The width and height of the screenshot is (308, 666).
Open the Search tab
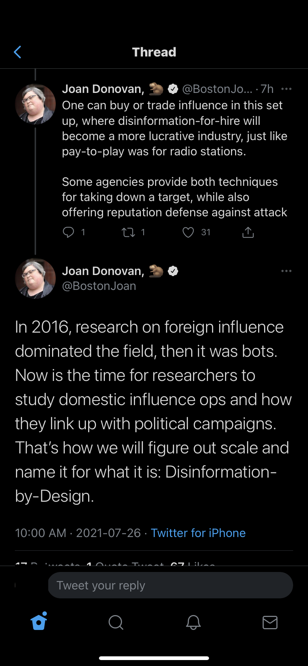116,622
